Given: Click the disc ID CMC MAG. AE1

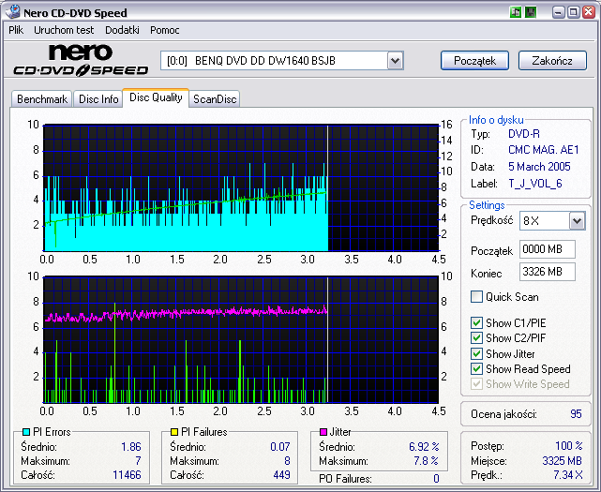Looking at the screenshot, I should coord(544,150).
